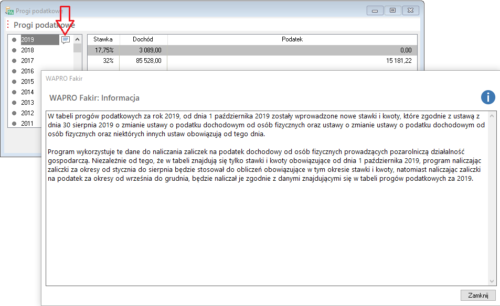
Task: Click the 85 528,00 income cell
Action: (144, 60)
